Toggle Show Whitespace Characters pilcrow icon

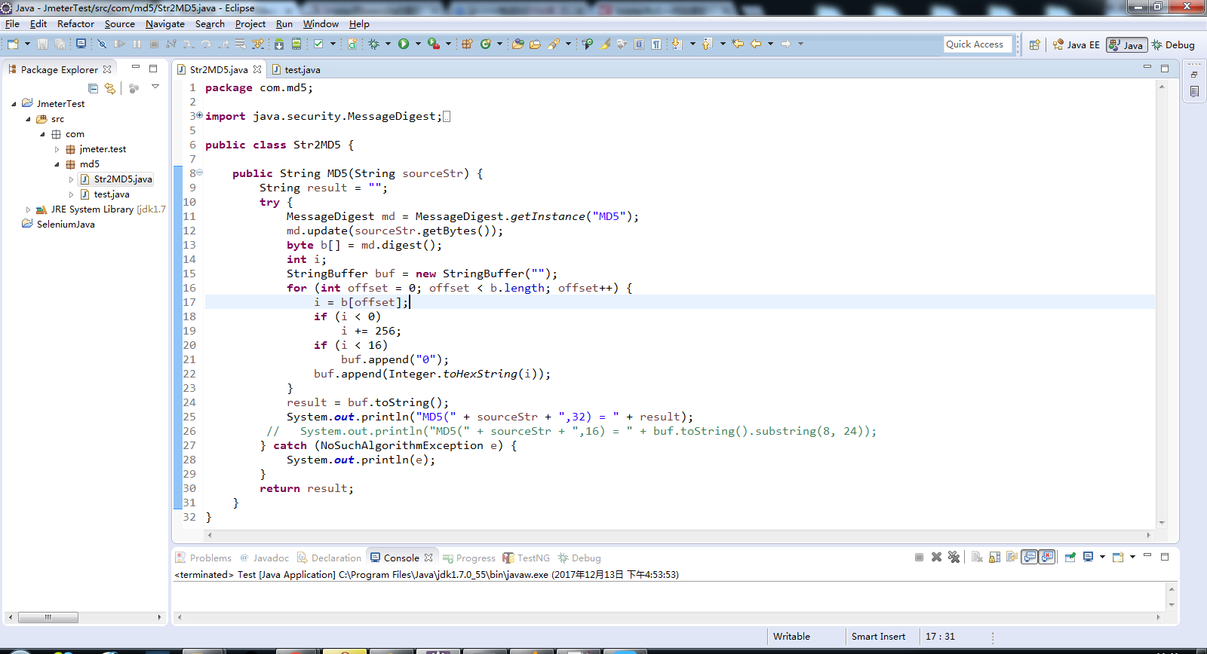(656, 44)
